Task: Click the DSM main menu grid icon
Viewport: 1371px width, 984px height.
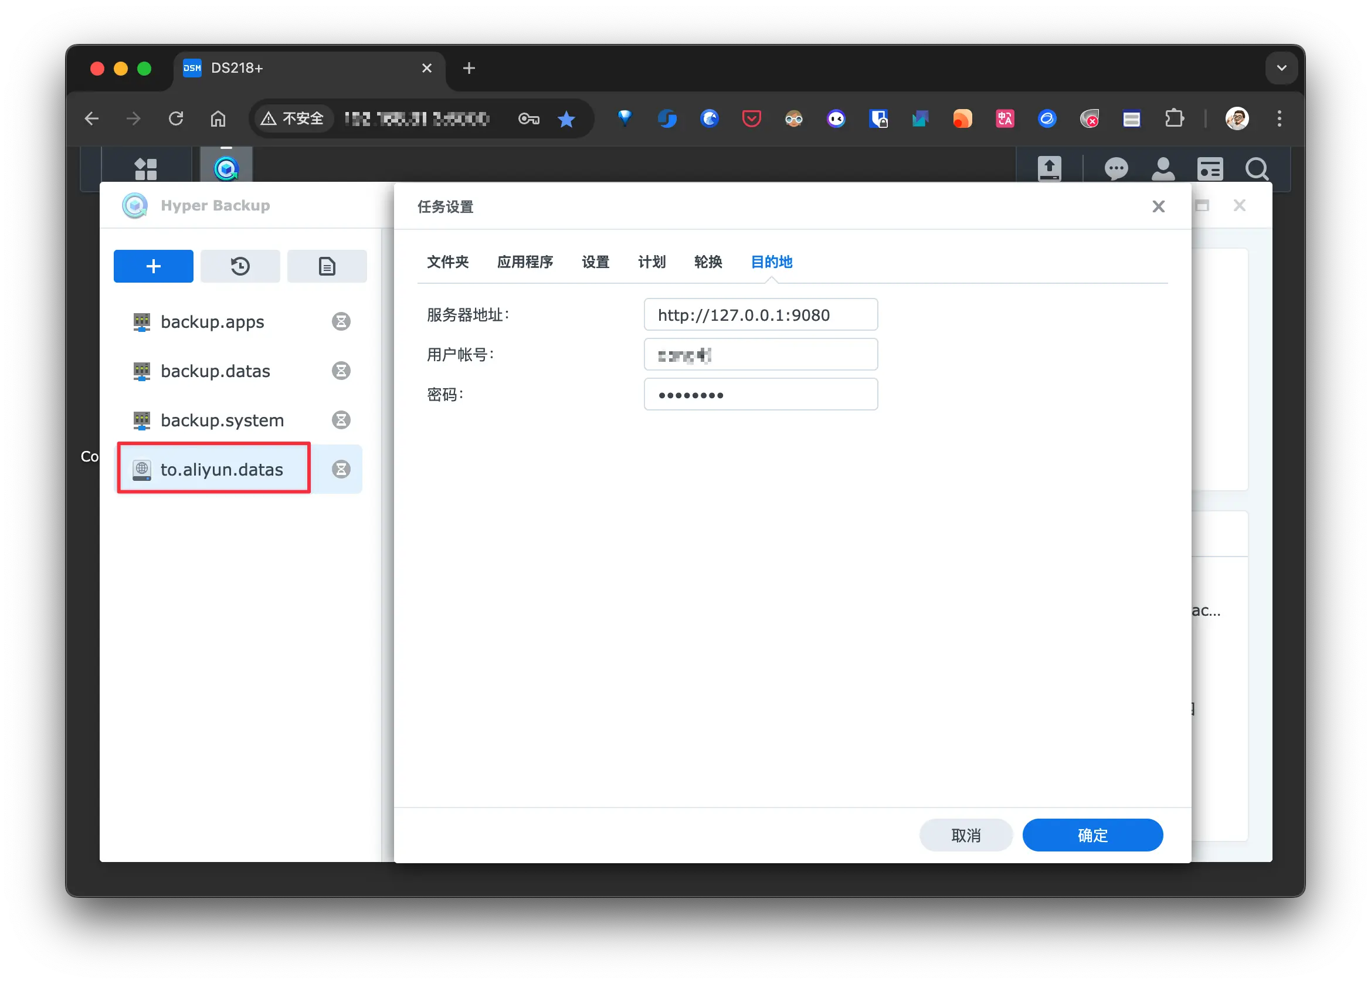Action: coord(145,169)
